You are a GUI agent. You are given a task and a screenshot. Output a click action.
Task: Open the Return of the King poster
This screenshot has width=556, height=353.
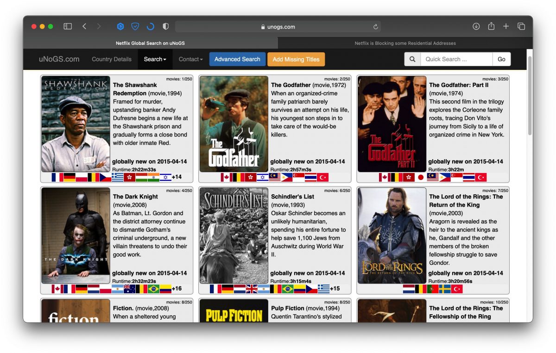coord(392,235)
